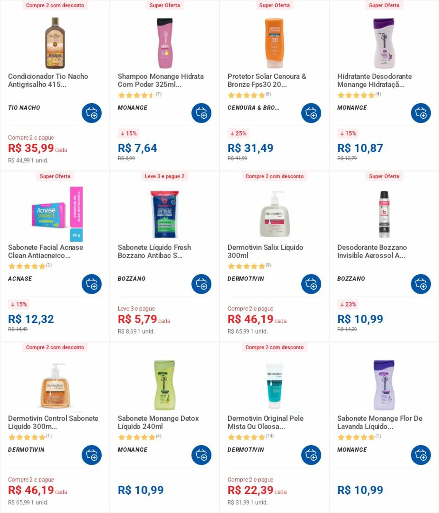Add Dermotivin Salix Líquido to basket

tap(311, 284)
